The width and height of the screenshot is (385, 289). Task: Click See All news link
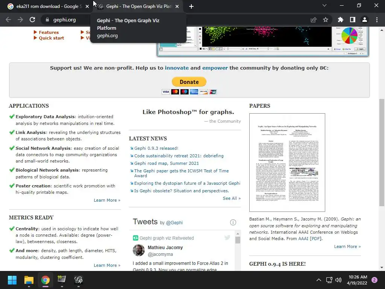coord(232,198)
